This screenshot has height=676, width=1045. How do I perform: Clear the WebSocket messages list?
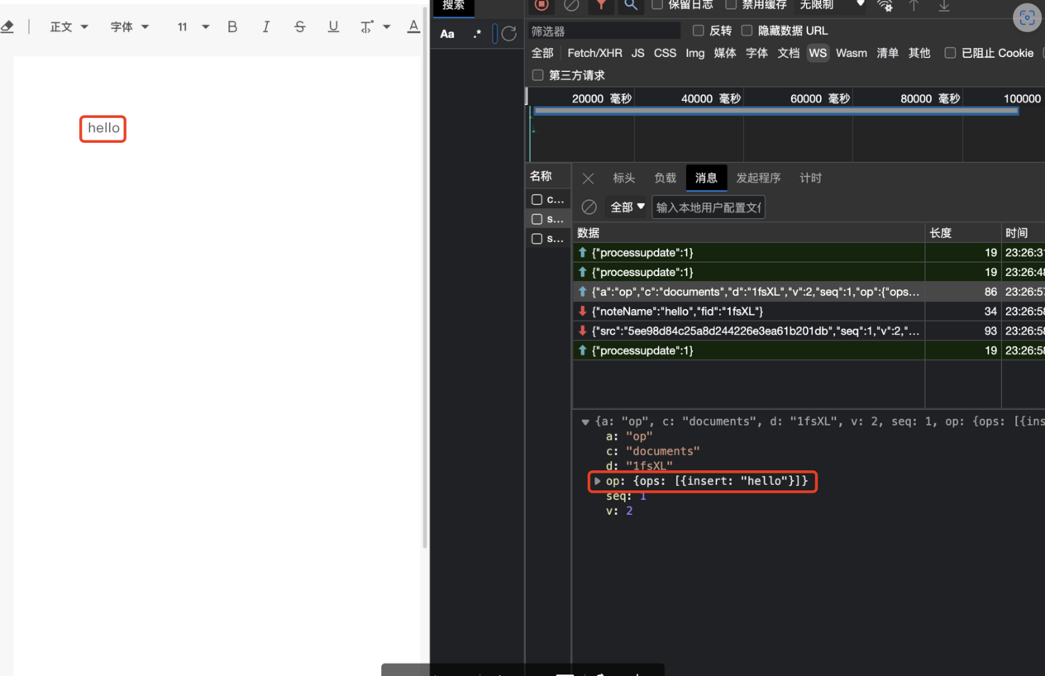589,207
